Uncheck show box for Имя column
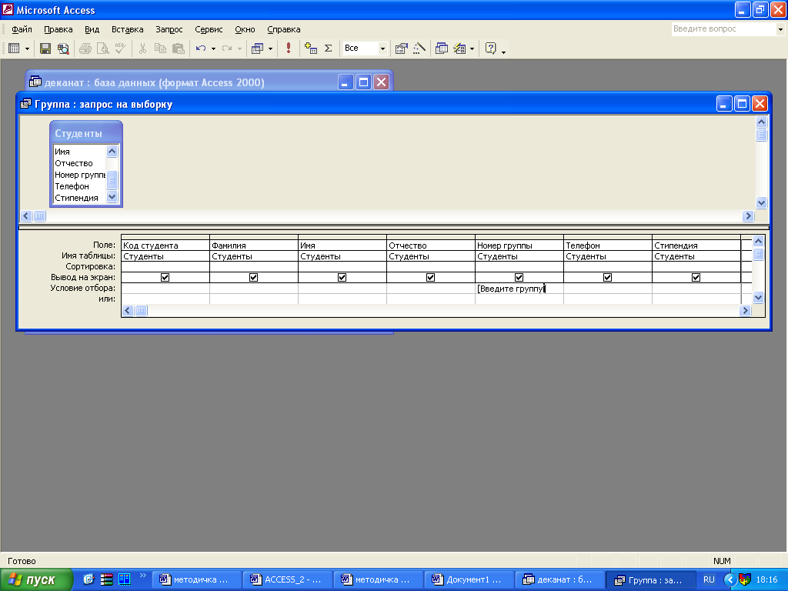The width and height of the screenshot is (788, 591). click(x=342, y=277)
